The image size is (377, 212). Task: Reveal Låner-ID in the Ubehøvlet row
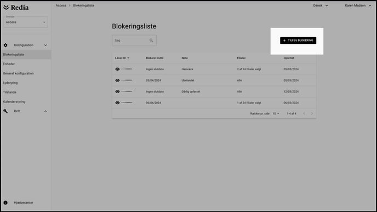[117, 81]
